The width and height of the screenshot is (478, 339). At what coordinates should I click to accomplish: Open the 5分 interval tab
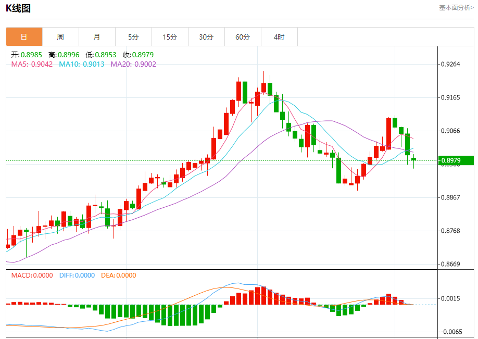[x=133, y=37]
